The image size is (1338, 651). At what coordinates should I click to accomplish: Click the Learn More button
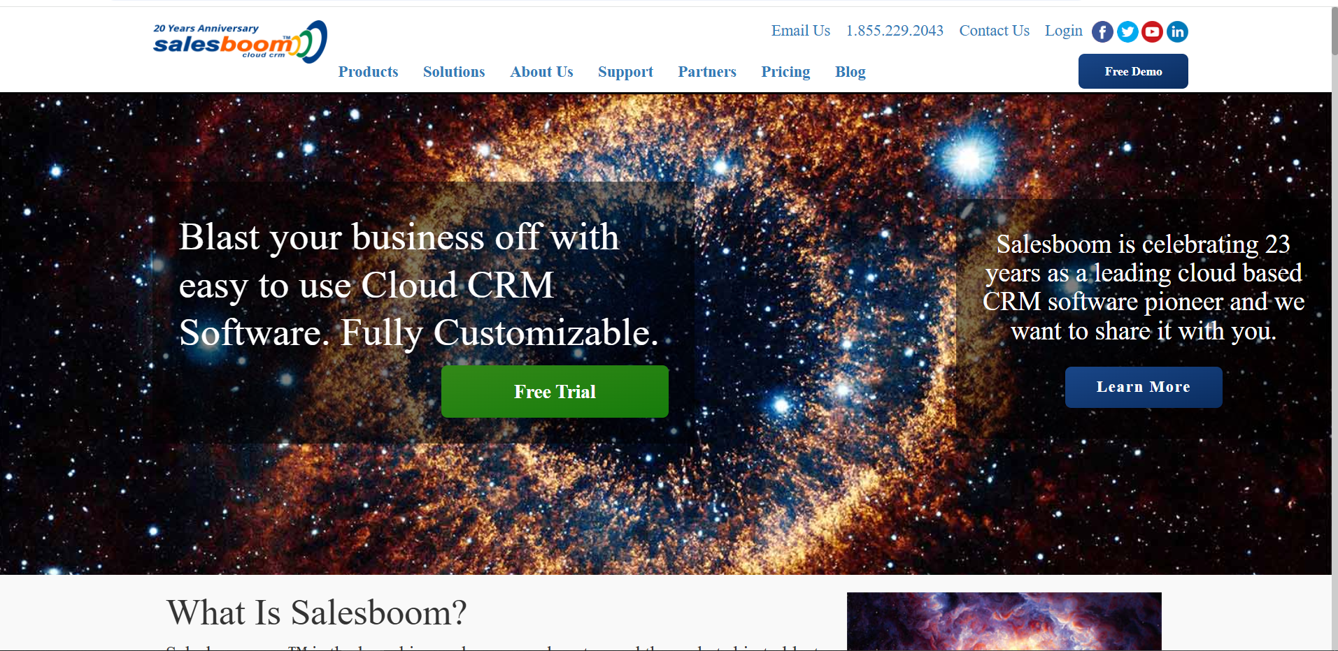click(1144, 387)
